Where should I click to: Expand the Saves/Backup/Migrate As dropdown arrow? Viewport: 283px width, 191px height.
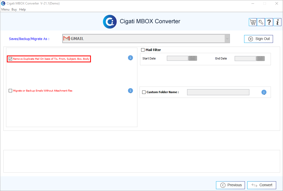pyautogui.click(x=227, y=39)
